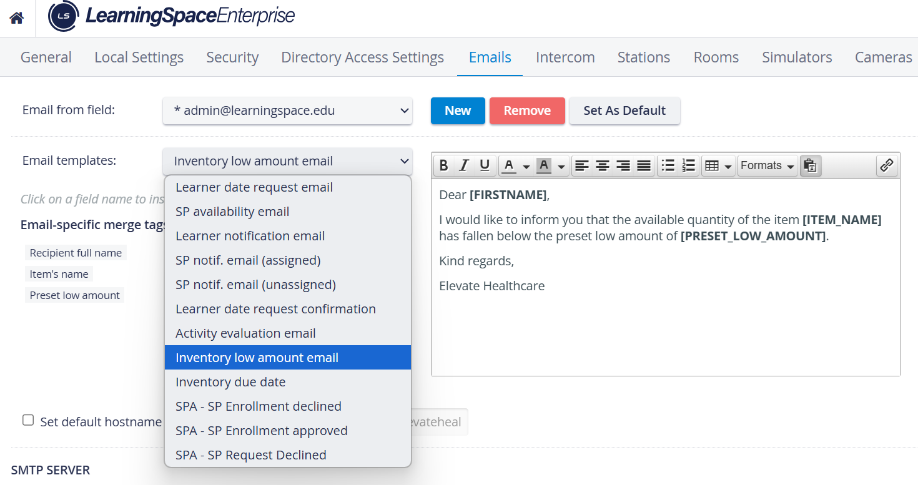Select SPA - SP Enrollment declined
This screenshot has width=918, height=485.
[x=288, y=406]
